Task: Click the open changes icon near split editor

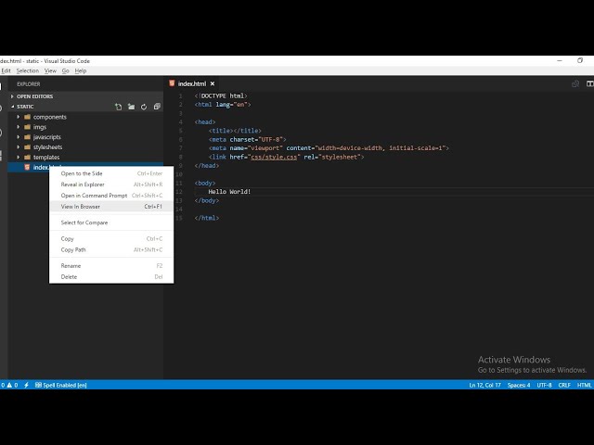Action: (x=575, y=83)
